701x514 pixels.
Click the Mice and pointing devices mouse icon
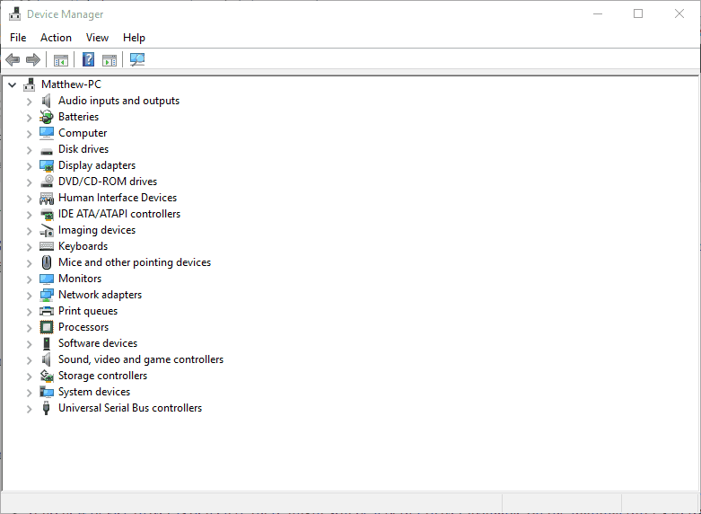(47, 262)
